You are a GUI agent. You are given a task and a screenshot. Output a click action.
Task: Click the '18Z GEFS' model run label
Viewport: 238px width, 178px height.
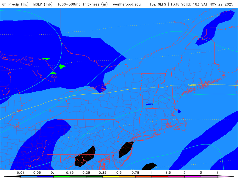click(x=158, y=4)
